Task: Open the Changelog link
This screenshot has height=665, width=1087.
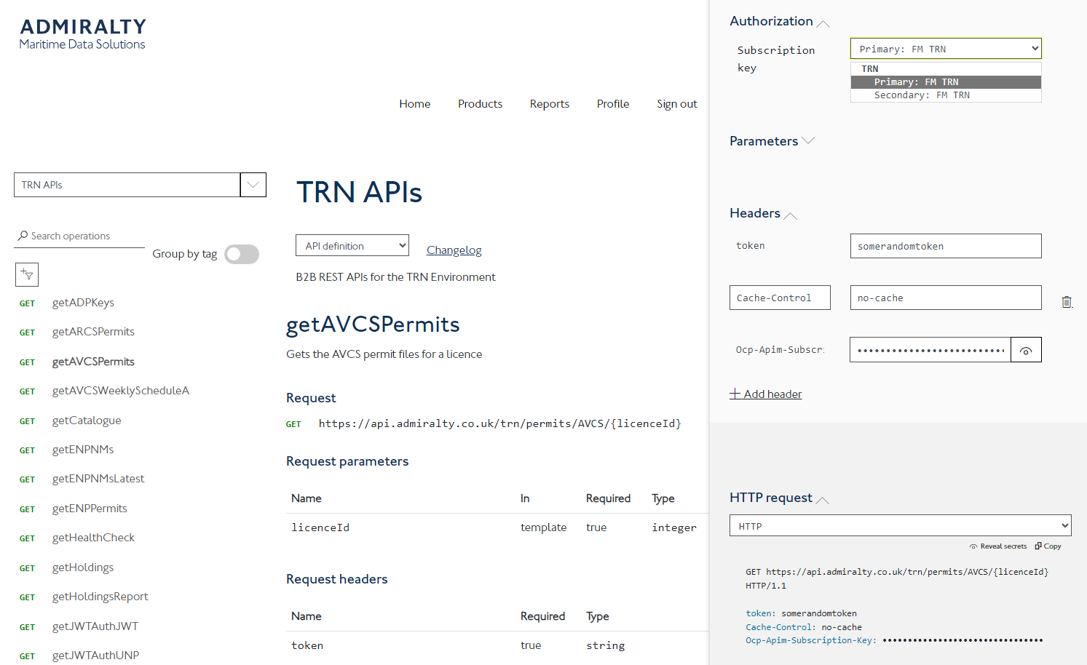Action: click(454, 250)
